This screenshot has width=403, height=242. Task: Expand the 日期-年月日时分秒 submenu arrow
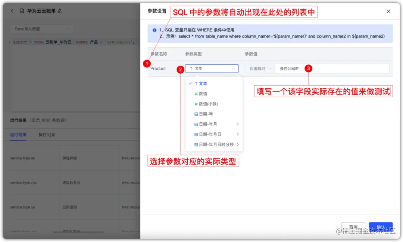tap(238, 144)
